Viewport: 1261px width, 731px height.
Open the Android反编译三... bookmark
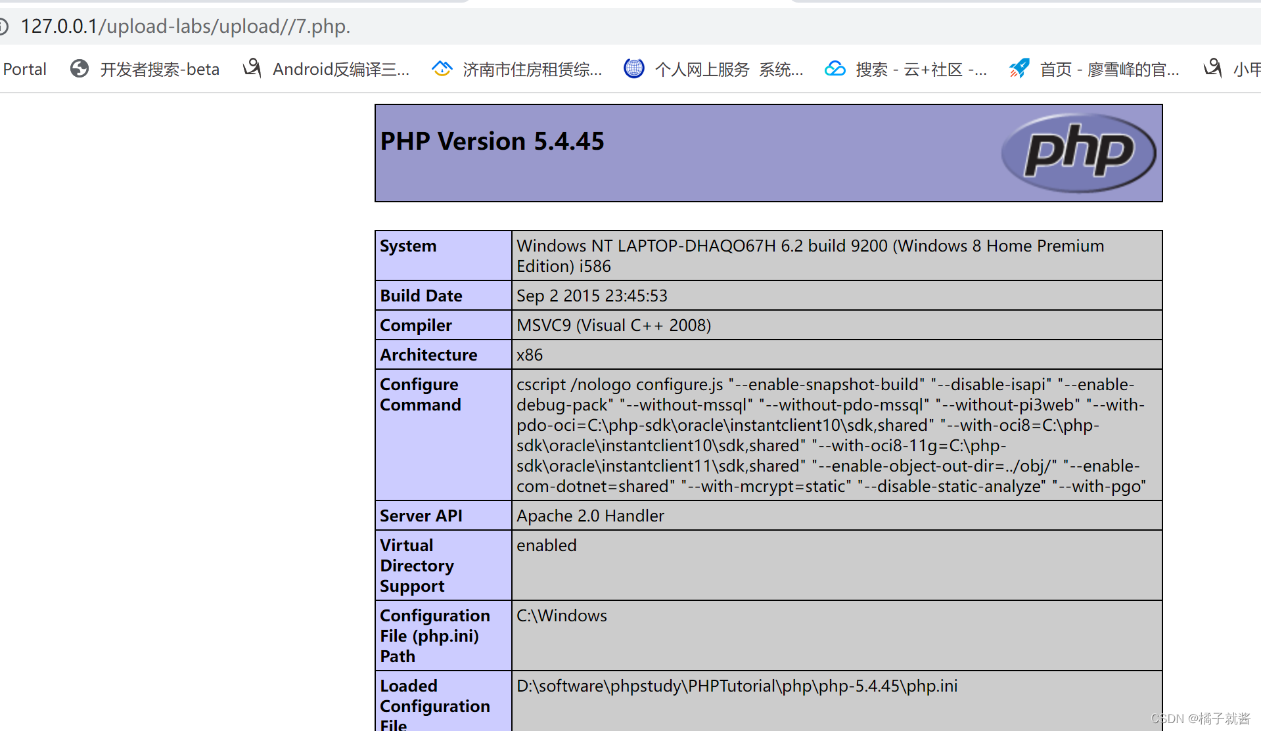[340, 69]
